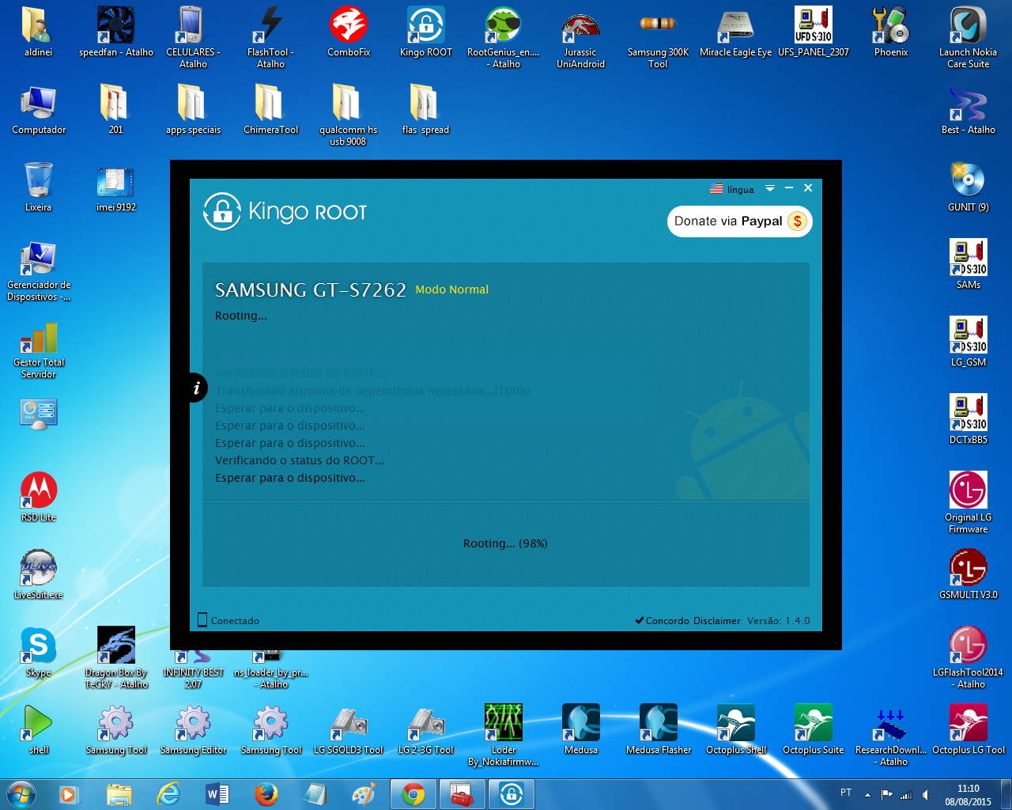
Task: Close the Kingo ROOT window
Action: [x=808, y=188]
